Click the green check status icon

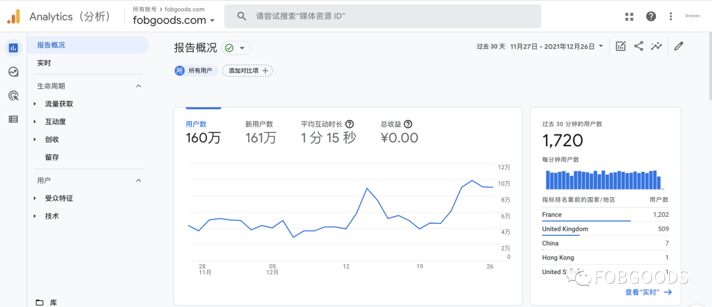[229, 48]
